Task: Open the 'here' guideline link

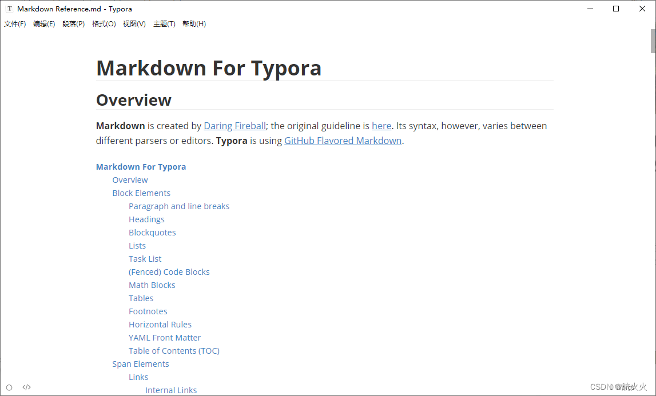Action: (381, 126)
